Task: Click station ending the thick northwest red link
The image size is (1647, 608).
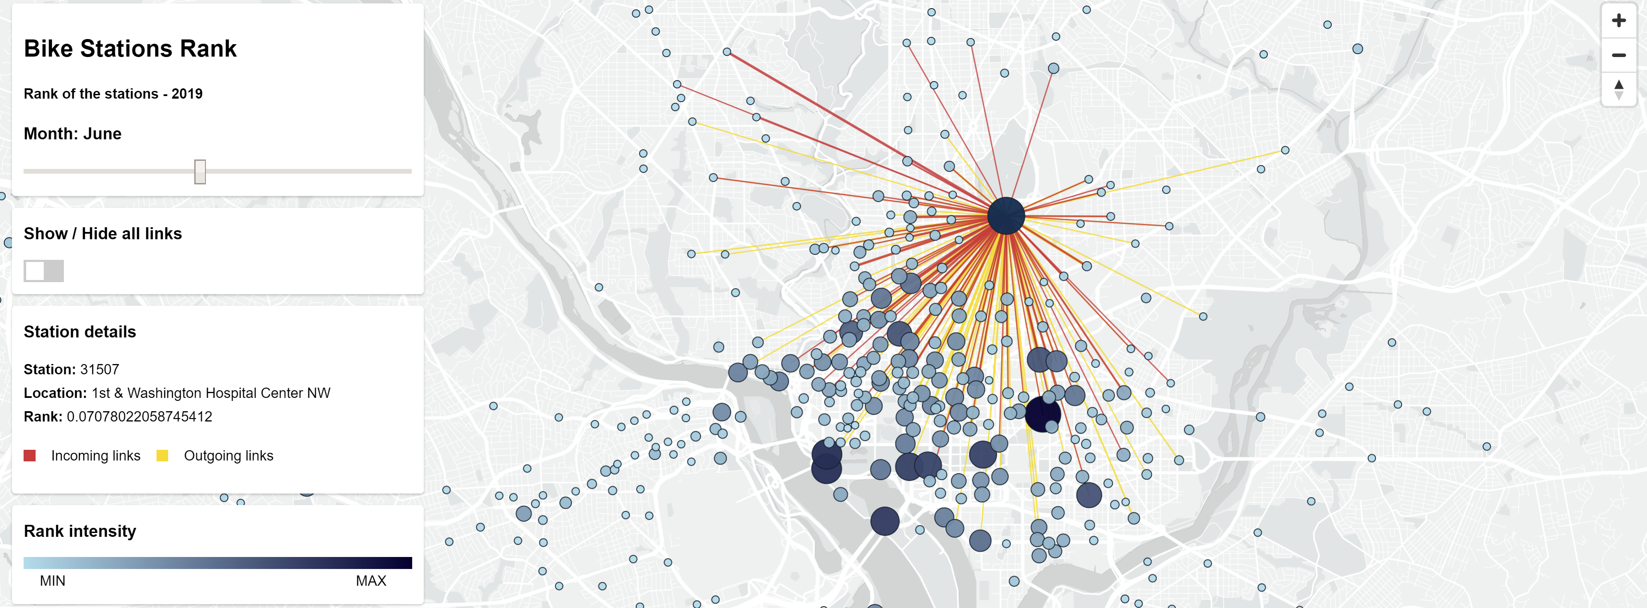Action: 727,52
